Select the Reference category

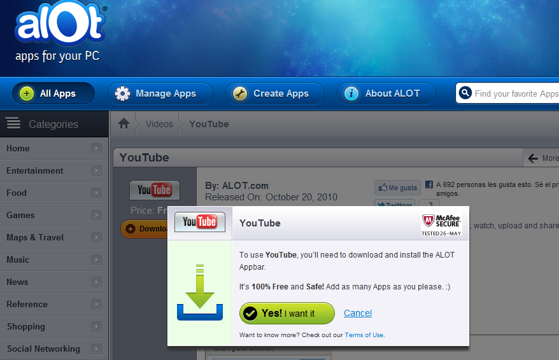[54, 305]
